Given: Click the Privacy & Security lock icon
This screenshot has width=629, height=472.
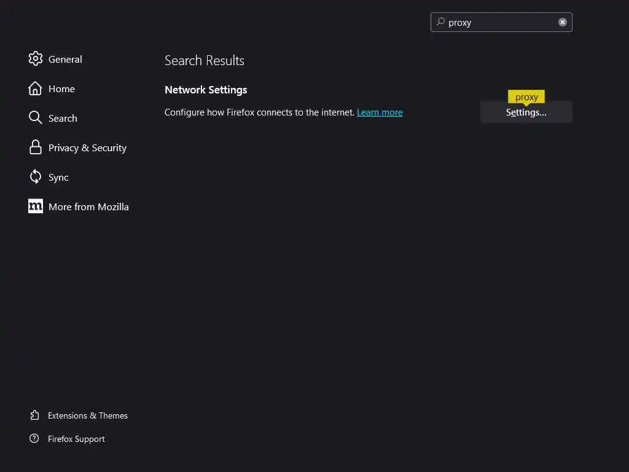Looking at the screenshot, I should click(36, 147).
